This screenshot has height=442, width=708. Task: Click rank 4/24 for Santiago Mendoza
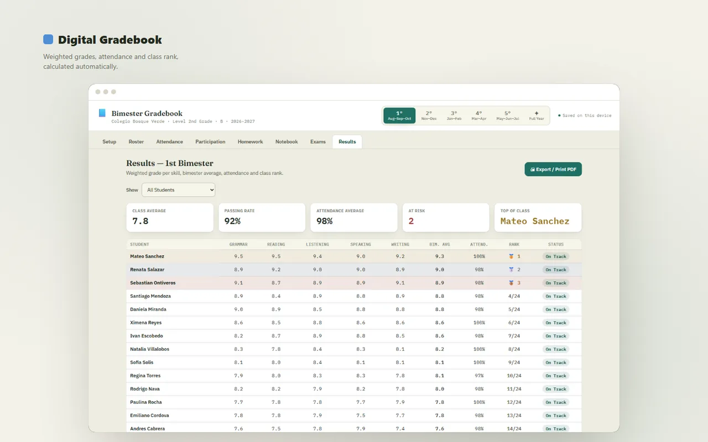pyautogui.click(x=514, y=296)
